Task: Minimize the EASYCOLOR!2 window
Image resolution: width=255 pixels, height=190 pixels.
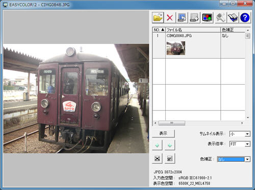Action: click(224, 3)
